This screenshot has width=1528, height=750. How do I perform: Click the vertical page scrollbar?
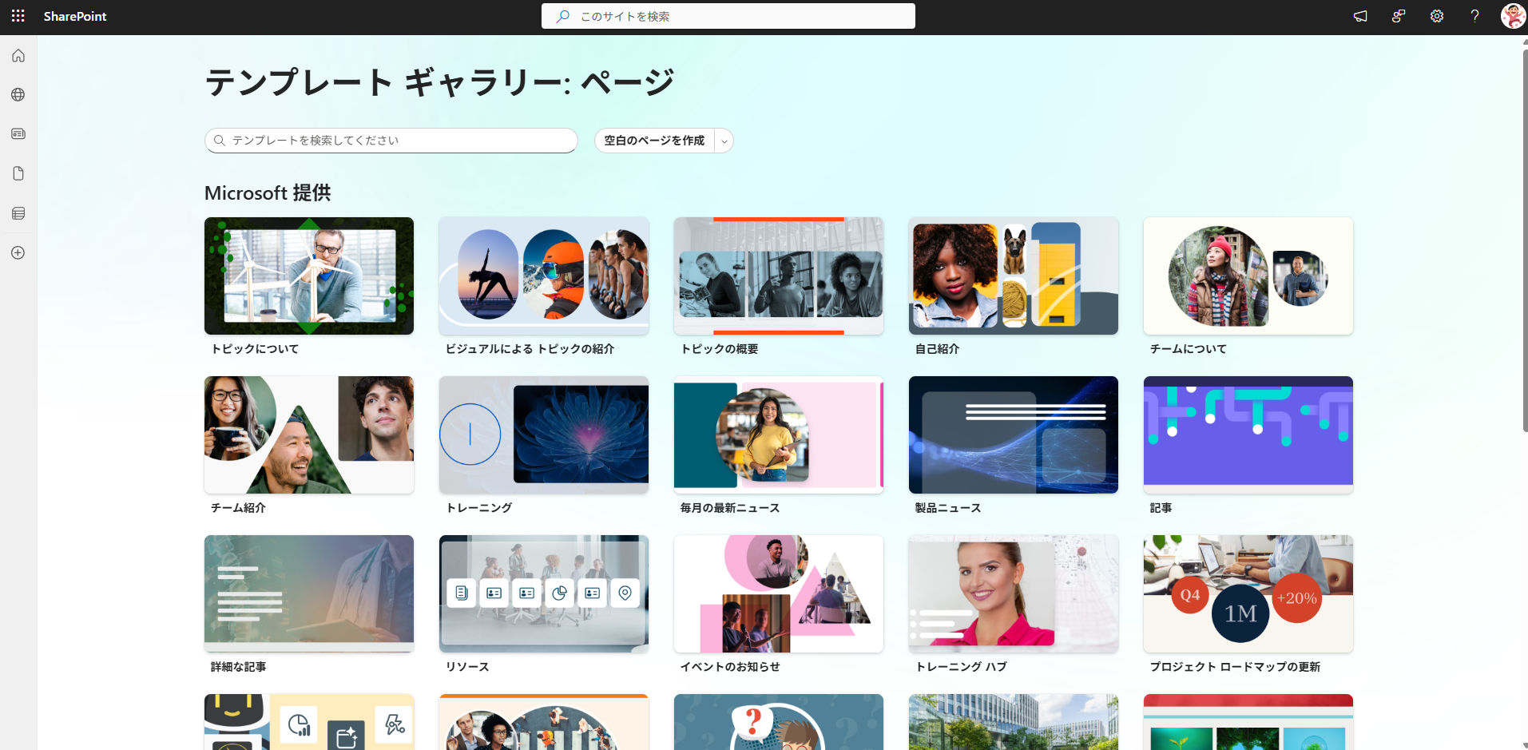1525,240
